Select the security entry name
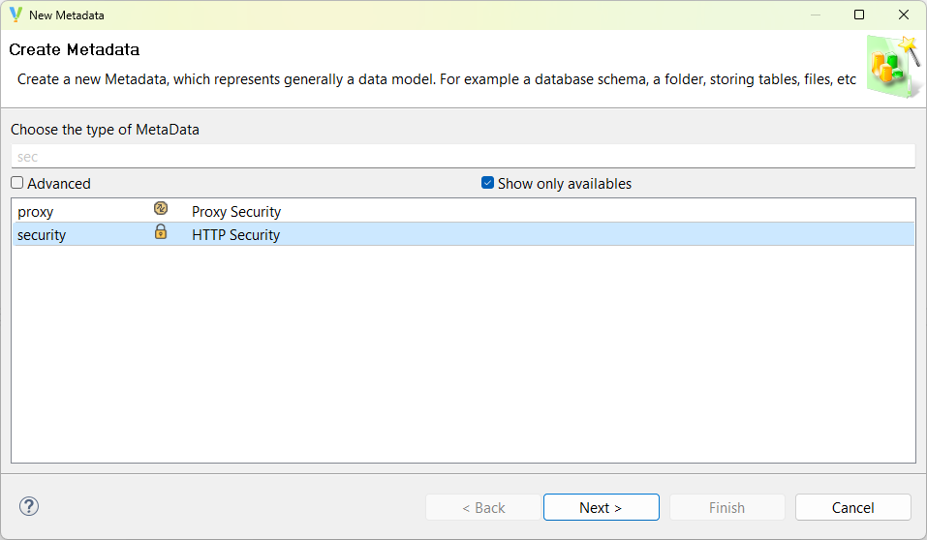 (x=42, y=234)
